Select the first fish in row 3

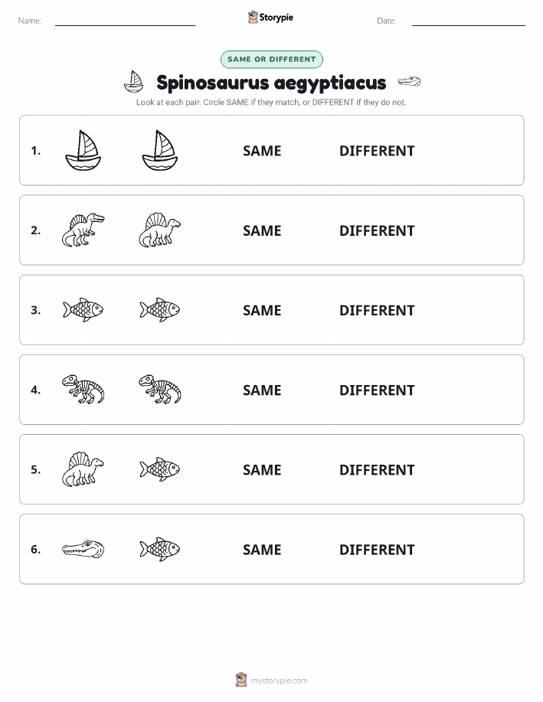[83, 310]
